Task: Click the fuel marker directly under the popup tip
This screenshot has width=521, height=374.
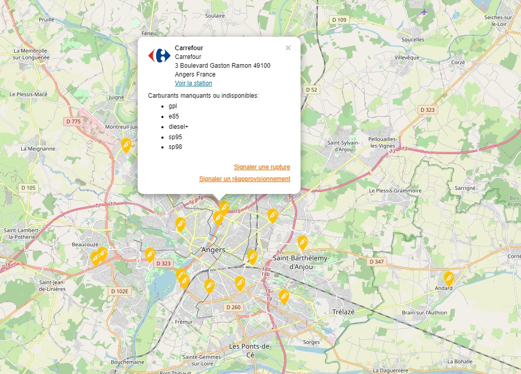Action: coord(224,207)
